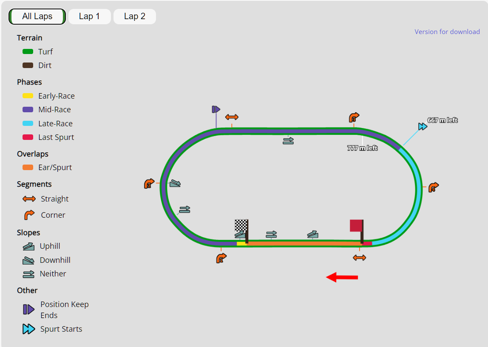Click the Early-Race legend label
The height and width of the screenshot is (347, 488).
tap(57, 96)
